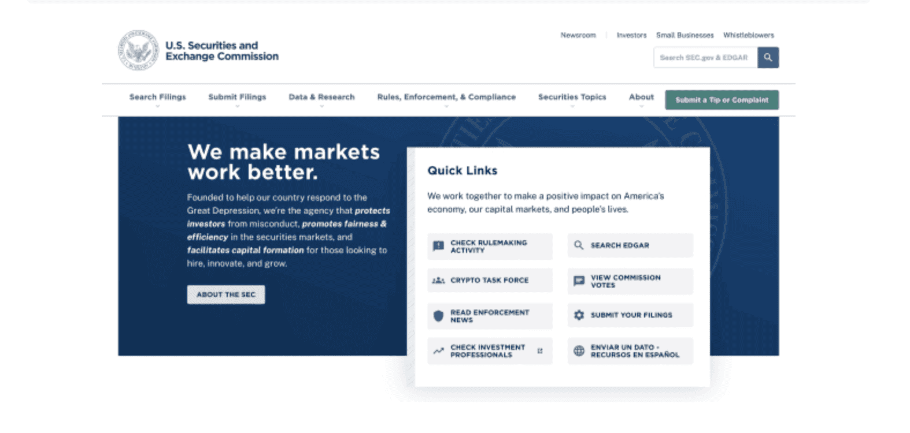Open the About menu
Image resolution: width=910 pixels, height=433 pixels.
click(641, 97)
